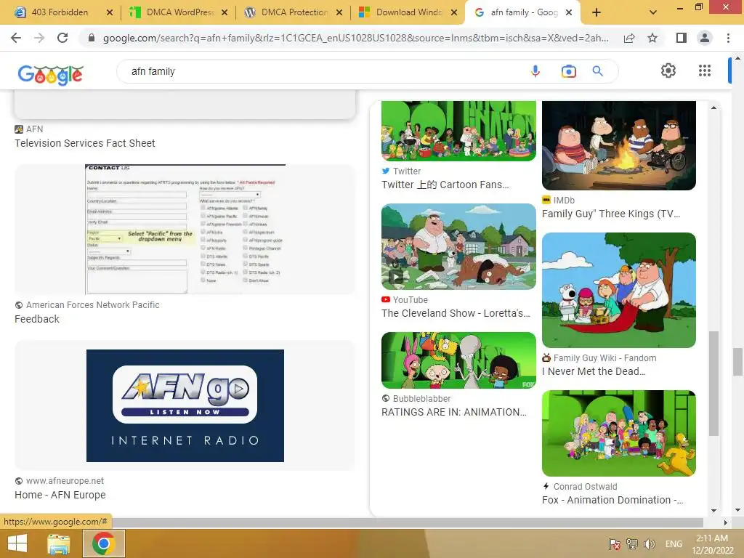Click the main page scrollbar thumb
This screenshot has width=744, height=558.
coord(737,361)
